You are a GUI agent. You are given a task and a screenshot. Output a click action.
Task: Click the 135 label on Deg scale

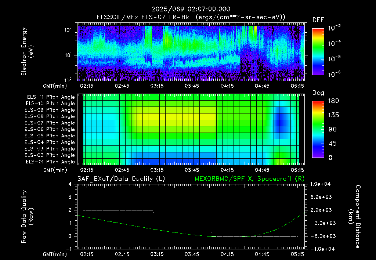(333, 115)
